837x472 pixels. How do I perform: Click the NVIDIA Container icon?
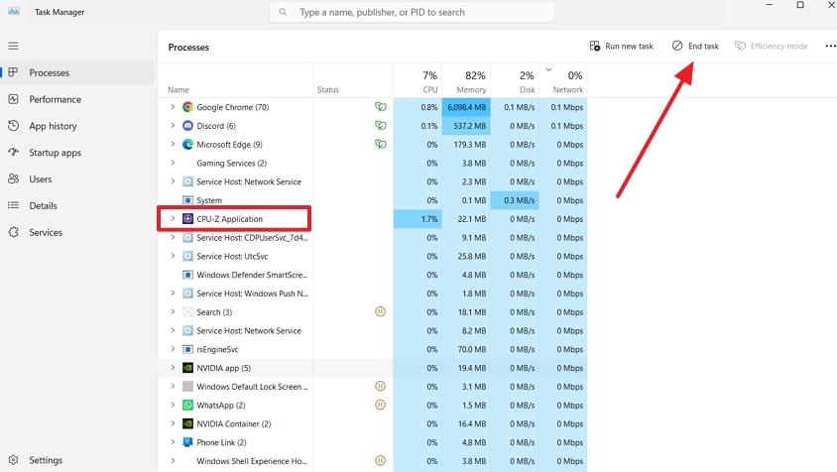pos(187,424)
